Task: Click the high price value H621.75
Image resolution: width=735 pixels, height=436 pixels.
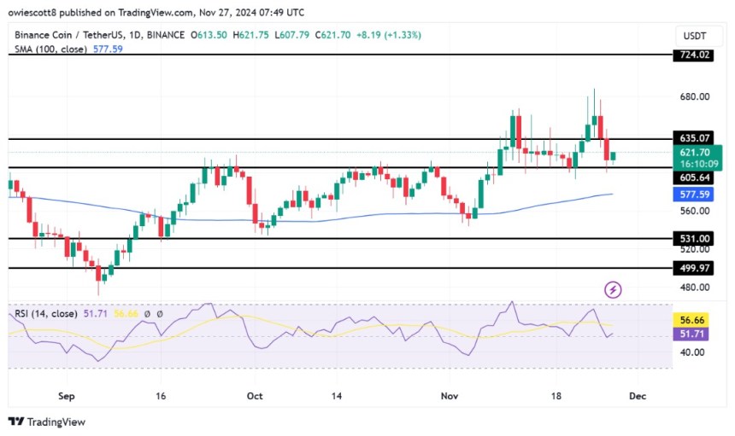Action: coord(250,35)
